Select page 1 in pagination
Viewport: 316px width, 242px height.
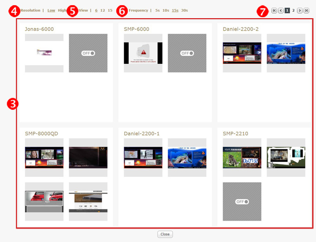click(x=287, y=10)
